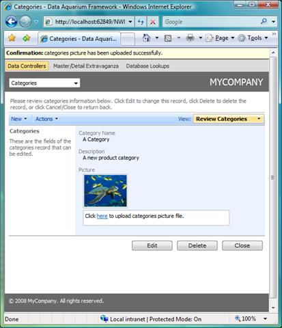Open the Actions menu

coord(46,119)
